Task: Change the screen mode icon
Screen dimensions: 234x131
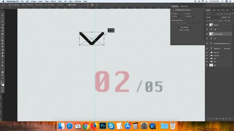Action: (3, 91)
